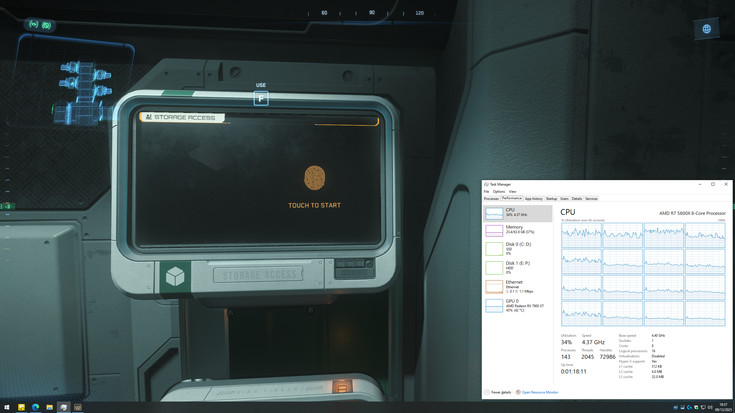This screenshot has width=735, height=413.
Task: Click Touch to Start text
Action: coord(314,205)
